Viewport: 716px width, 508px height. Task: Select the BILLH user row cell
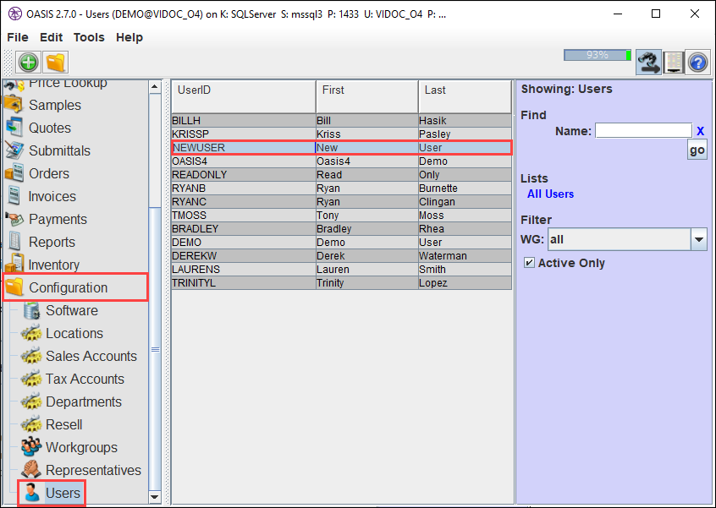pos(244,120)
